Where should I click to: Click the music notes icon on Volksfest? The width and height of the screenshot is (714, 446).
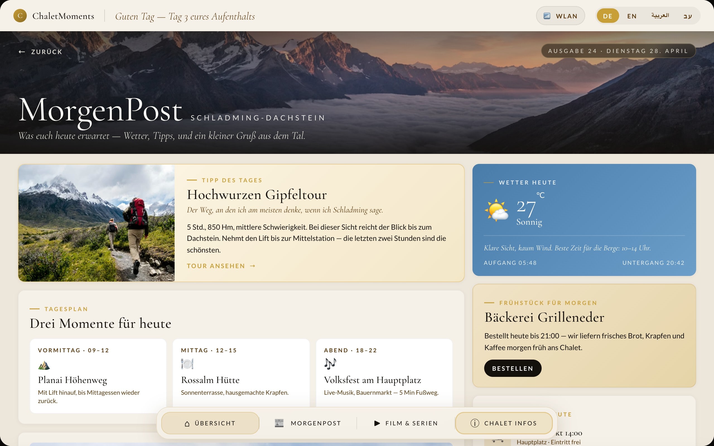pos(330,364)
